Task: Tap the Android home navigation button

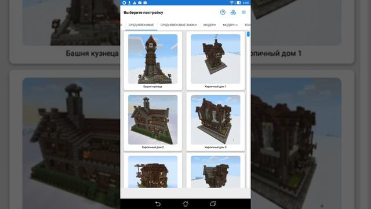Action: click(x=185, y=204)
